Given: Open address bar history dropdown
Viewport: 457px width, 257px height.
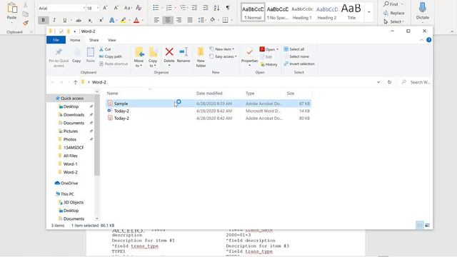Looking at the screenshot, I should coord(378,82).
